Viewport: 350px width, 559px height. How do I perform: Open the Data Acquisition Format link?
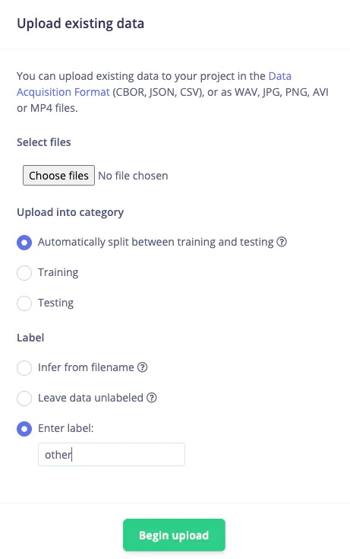tap(63, 92)
